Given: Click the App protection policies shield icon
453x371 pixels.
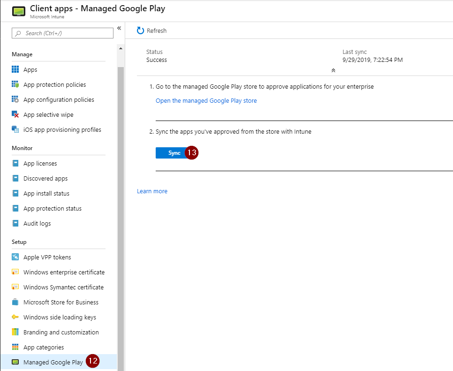Looking at the screenshot, I should click(15, 85).
